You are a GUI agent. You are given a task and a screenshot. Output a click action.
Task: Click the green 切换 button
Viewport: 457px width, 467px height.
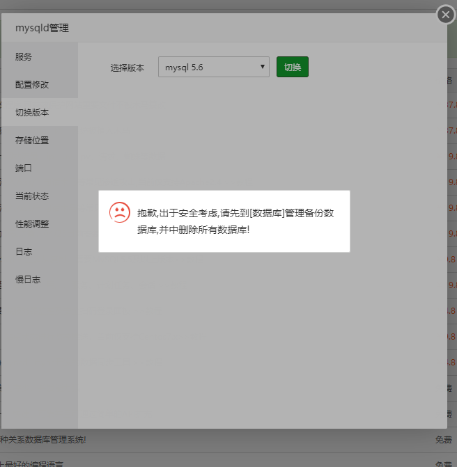tap(293, 67)
